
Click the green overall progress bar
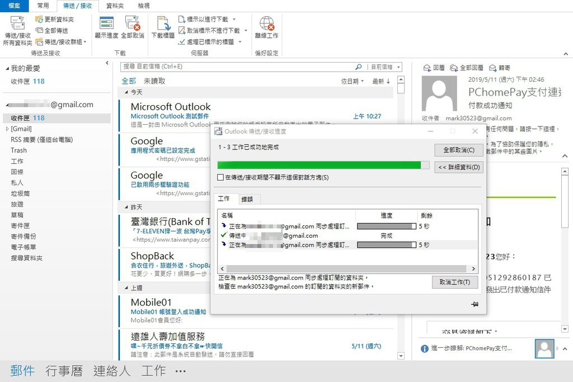pyautogui.click(x=323, y=166)
